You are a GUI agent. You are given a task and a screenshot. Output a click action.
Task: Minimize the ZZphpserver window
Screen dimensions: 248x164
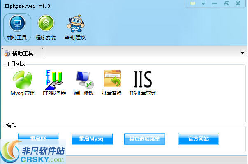click(215, 3)
